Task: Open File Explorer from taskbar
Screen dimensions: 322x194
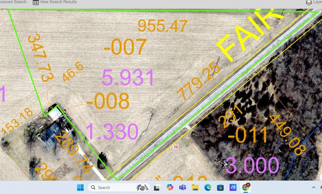Action: coord(195,188)
